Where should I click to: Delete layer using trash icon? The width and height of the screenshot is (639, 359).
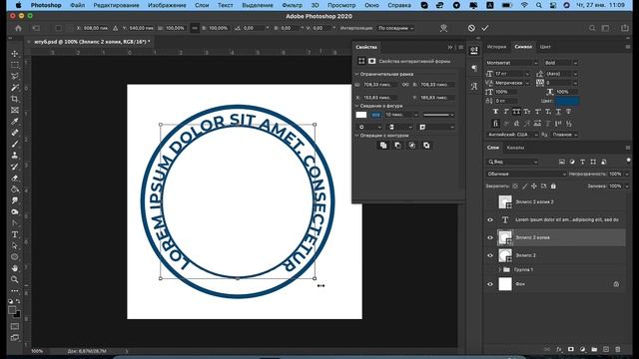(618, 349)
